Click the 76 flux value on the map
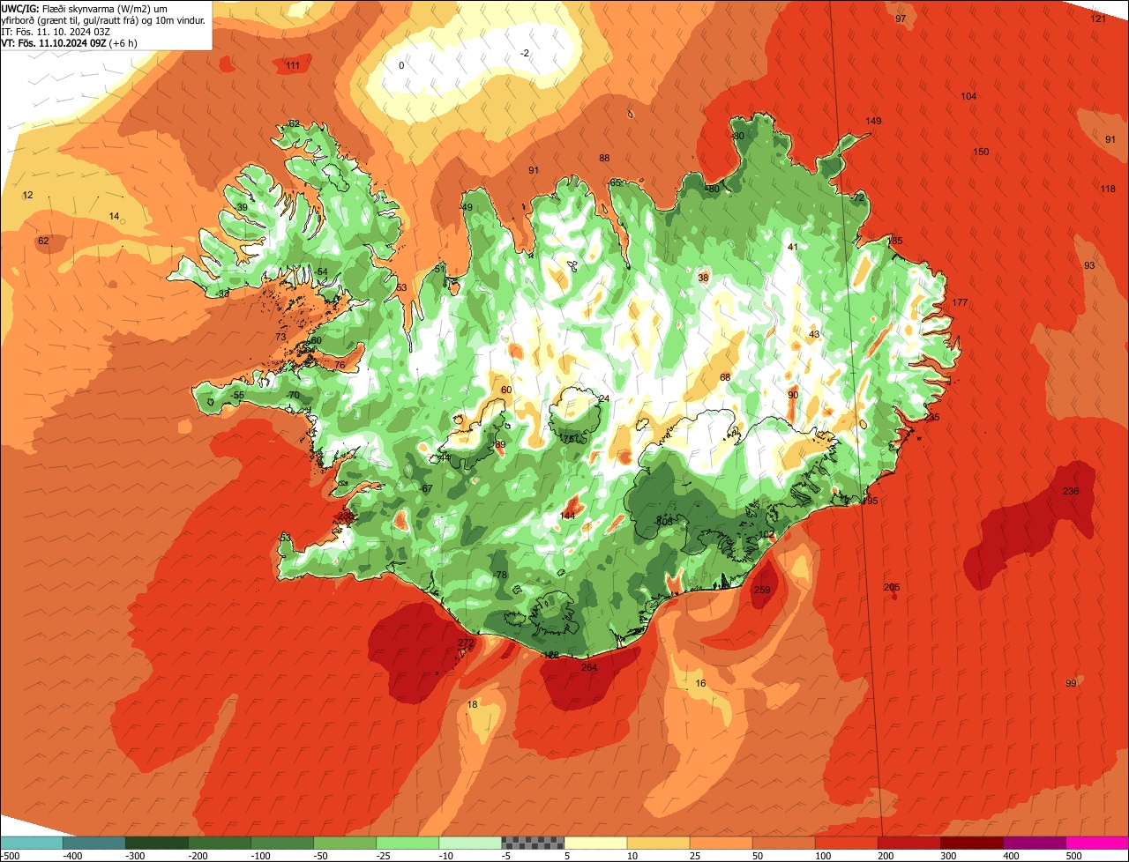 coord(340,365)
